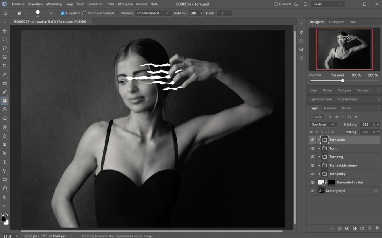Enable the Impressionistisch checkbox
Screen dimensions: 382x238
[84, 13]
